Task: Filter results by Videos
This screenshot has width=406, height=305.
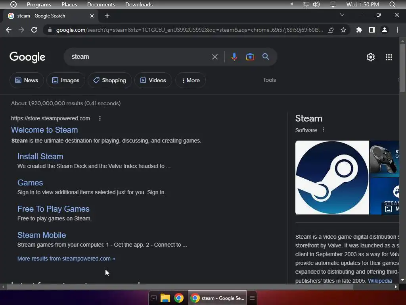Action: pyautogui.click(x=153, y=80)
